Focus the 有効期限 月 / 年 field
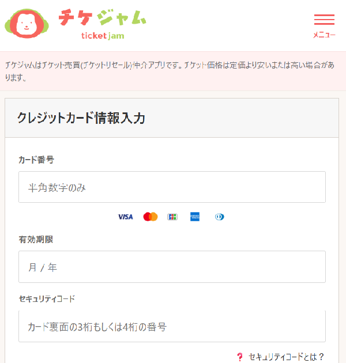This screenshot has height=363, width=346. click(x=172, y=267)
